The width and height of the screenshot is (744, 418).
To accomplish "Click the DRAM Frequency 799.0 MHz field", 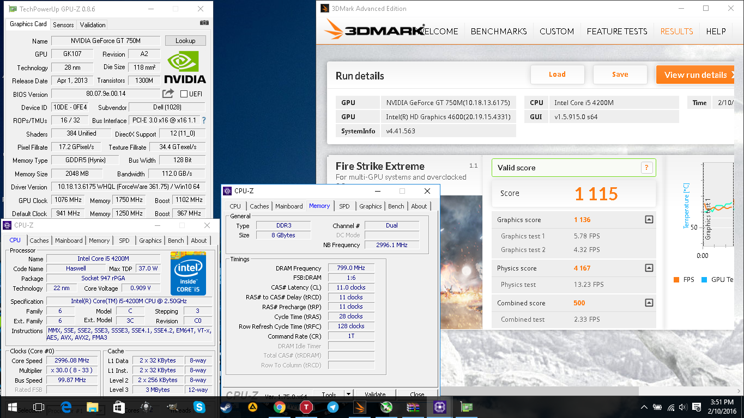I will (x=351, y=268).
